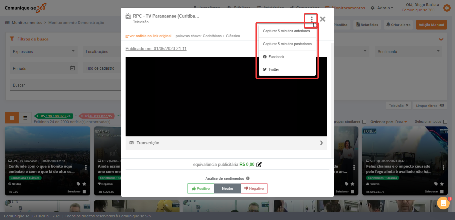455x220 pixels.
Task: Expand the Transcrição section
Action: tap(226, 143)
